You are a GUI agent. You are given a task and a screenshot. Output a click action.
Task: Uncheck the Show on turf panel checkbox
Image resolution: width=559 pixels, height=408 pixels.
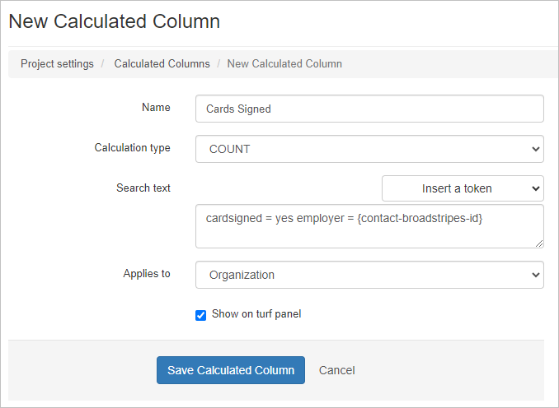[200, 315]
